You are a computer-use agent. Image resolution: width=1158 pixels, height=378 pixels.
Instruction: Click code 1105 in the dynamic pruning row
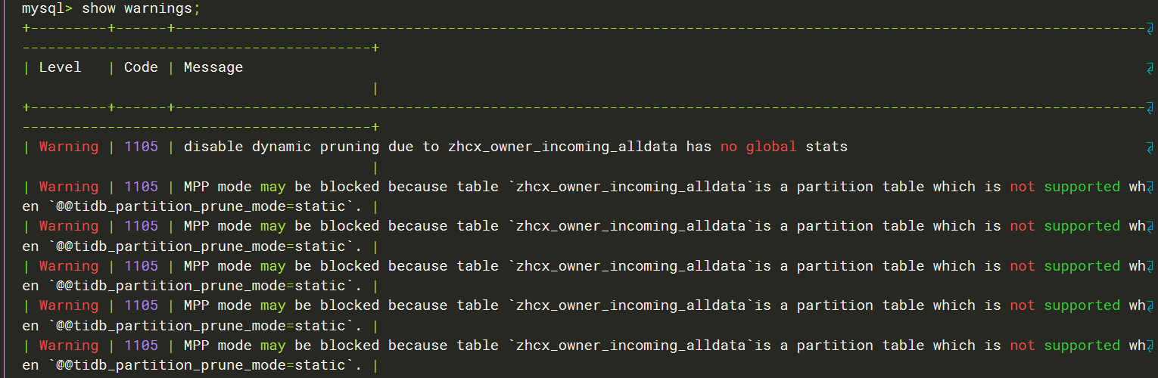(141, 147)
